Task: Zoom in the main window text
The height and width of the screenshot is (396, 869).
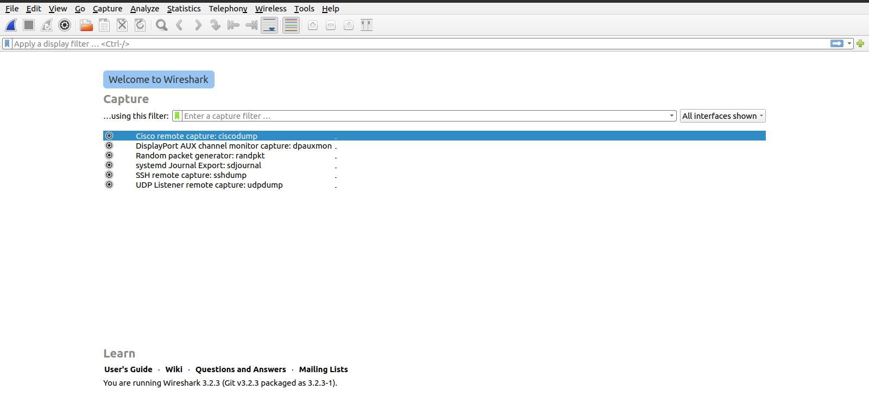Action: point(313,25)
